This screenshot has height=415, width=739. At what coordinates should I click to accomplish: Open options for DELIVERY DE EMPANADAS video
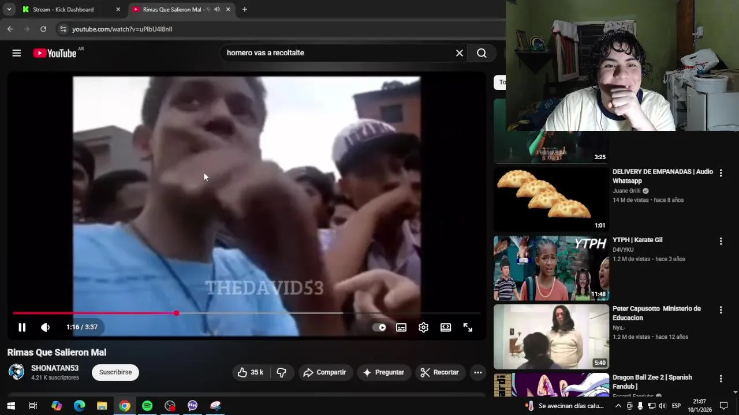click(721, 173)
